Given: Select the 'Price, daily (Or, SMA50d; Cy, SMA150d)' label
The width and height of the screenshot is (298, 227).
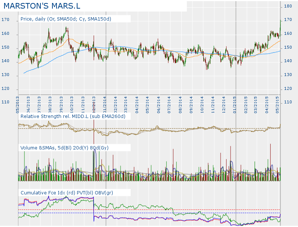Looking at the screenshot, I should coord(66,19).
